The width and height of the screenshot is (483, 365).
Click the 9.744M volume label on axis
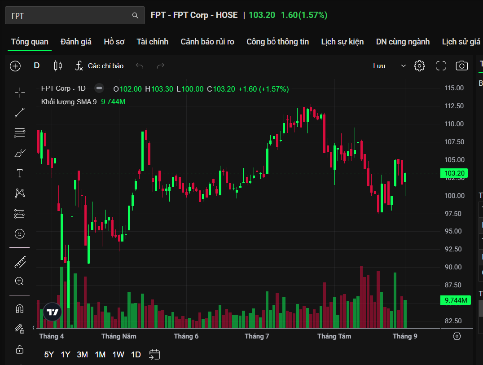pos(456,300)
